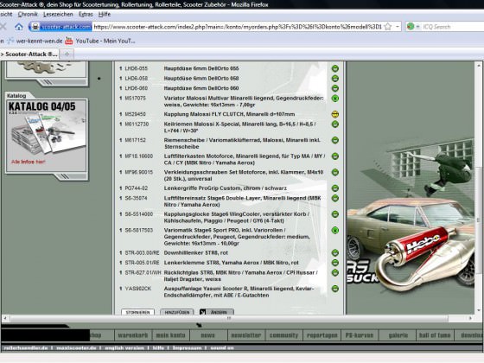This screenshot has width=484, height=363.
Task: Bookmark this page with the star icon
Action: point(388,27)
